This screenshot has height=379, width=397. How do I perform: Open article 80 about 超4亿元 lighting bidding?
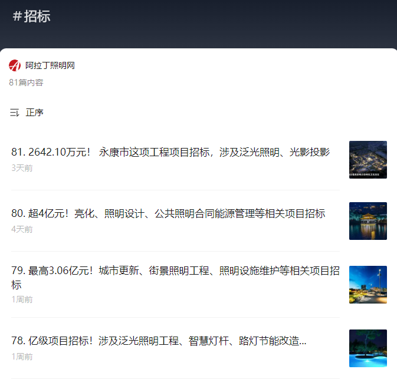tap(168, 213)
